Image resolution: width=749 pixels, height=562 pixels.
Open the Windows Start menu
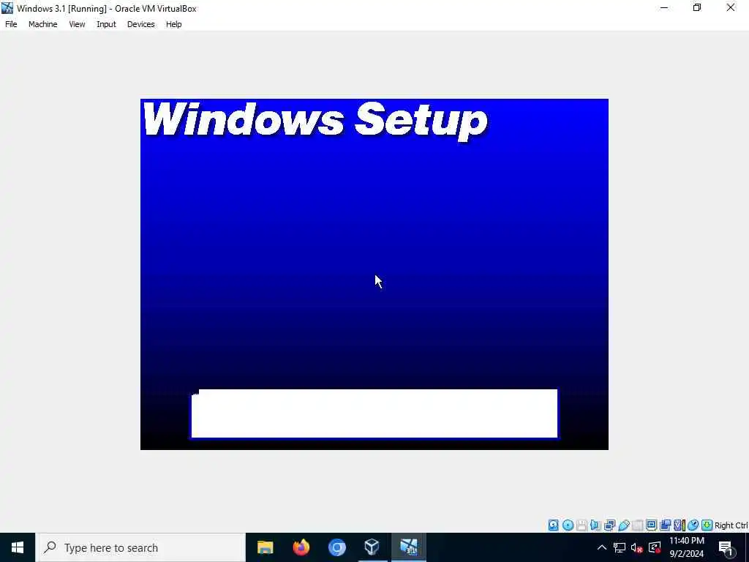(18, 547)
